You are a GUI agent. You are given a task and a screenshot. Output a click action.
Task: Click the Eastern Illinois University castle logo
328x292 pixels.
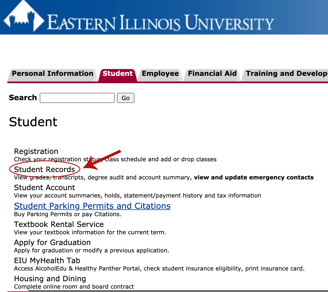pyautogui.click(x=24, y=16)
